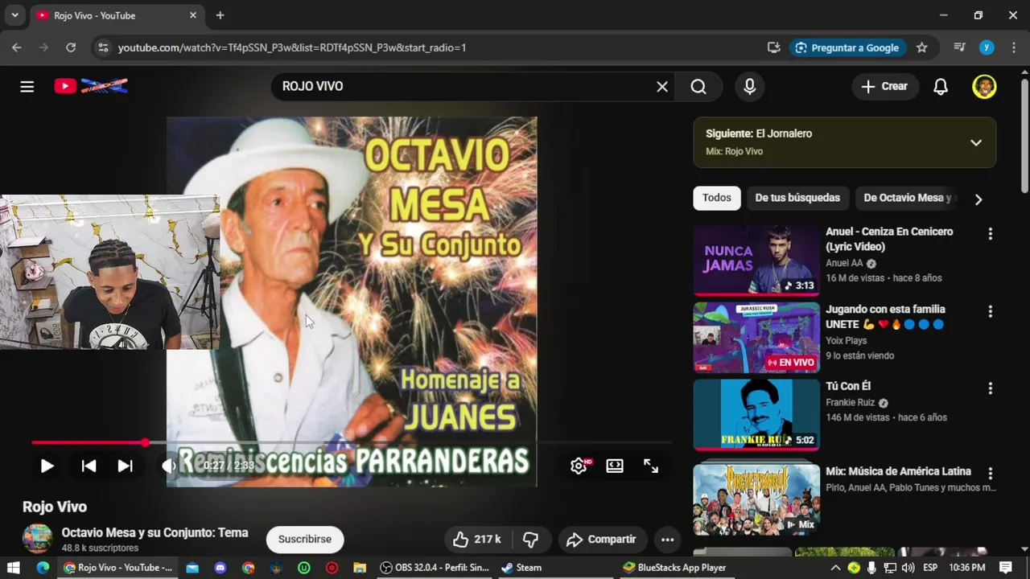Close the Rojo Vivo - YouTube tab

click(x=193, y=15)
